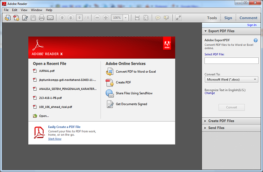Click the Change language link

(210, 93)
